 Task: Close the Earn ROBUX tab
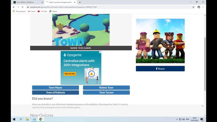[42, 2]
